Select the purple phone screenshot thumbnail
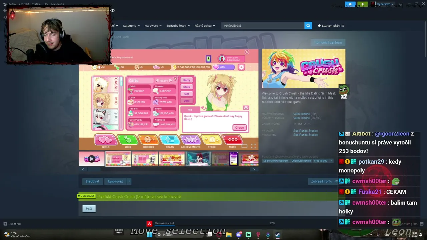427x240 pixels. pyautogui.click(x=225, y=159)
